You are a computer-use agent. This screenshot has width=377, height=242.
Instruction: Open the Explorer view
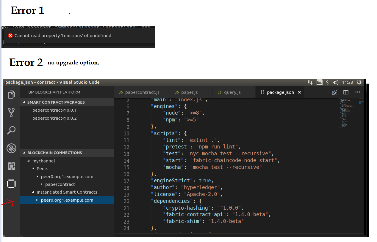tap(11, 94)
